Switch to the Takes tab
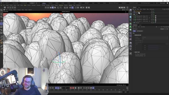 tap(139, 7)
